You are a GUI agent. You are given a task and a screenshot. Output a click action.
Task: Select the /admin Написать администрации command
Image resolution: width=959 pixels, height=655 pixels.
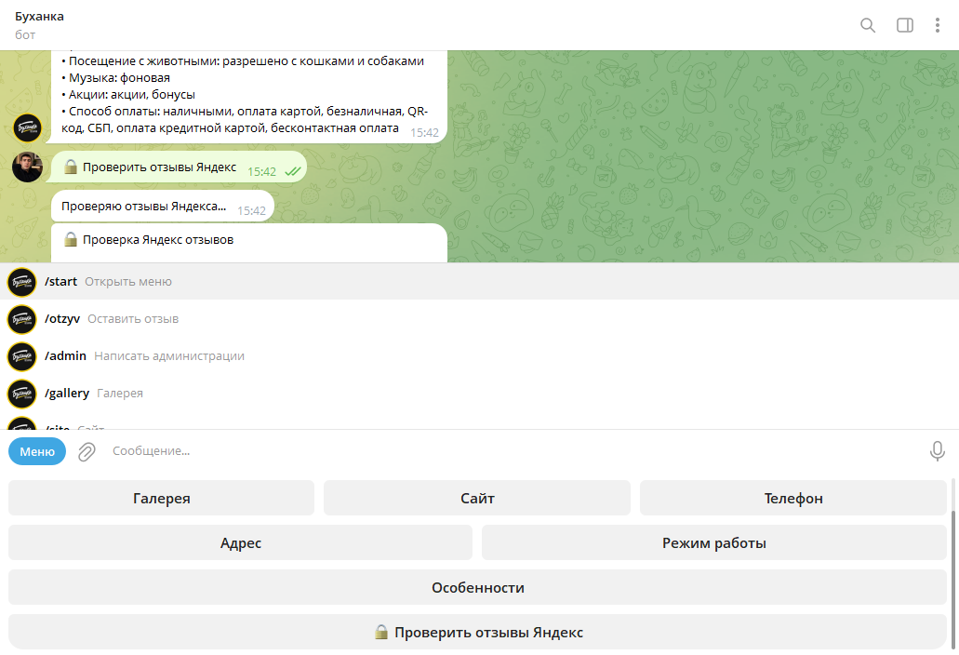coord(480,356)
